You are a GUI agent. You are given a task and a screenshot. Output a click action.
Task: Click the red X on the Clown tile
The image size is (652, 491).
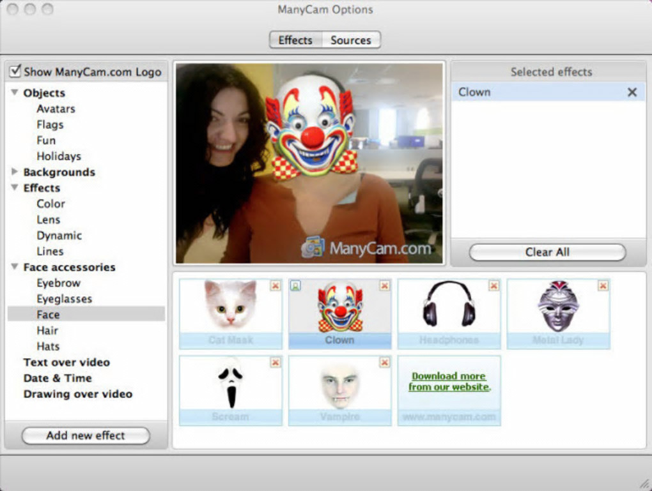click(385, 285)
